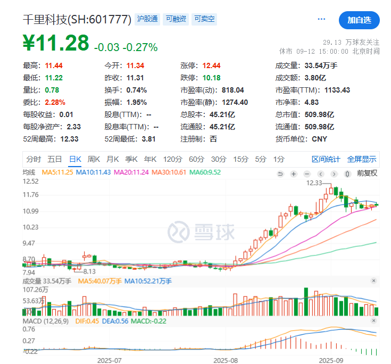Switch to the 五日 chart tab
This screenshot has width=391, height=364.
point(55,159)
